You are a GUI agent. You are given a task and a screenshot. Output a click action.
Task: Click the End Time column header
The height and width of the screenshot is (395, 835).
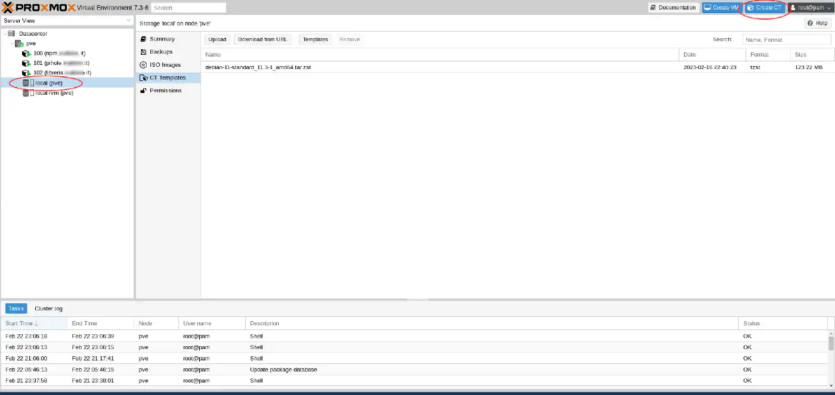point(100,324)
